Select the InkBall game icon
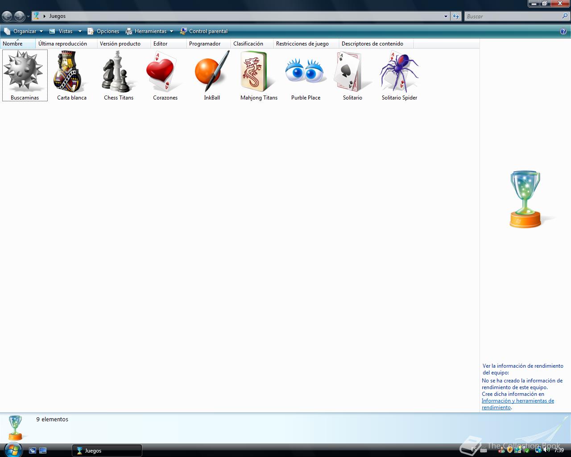571x457 pixels. click(x=212, y=75)
